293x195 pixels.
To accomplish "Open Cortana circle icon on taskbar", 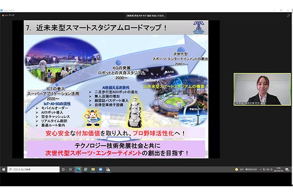I will point(63,169).
